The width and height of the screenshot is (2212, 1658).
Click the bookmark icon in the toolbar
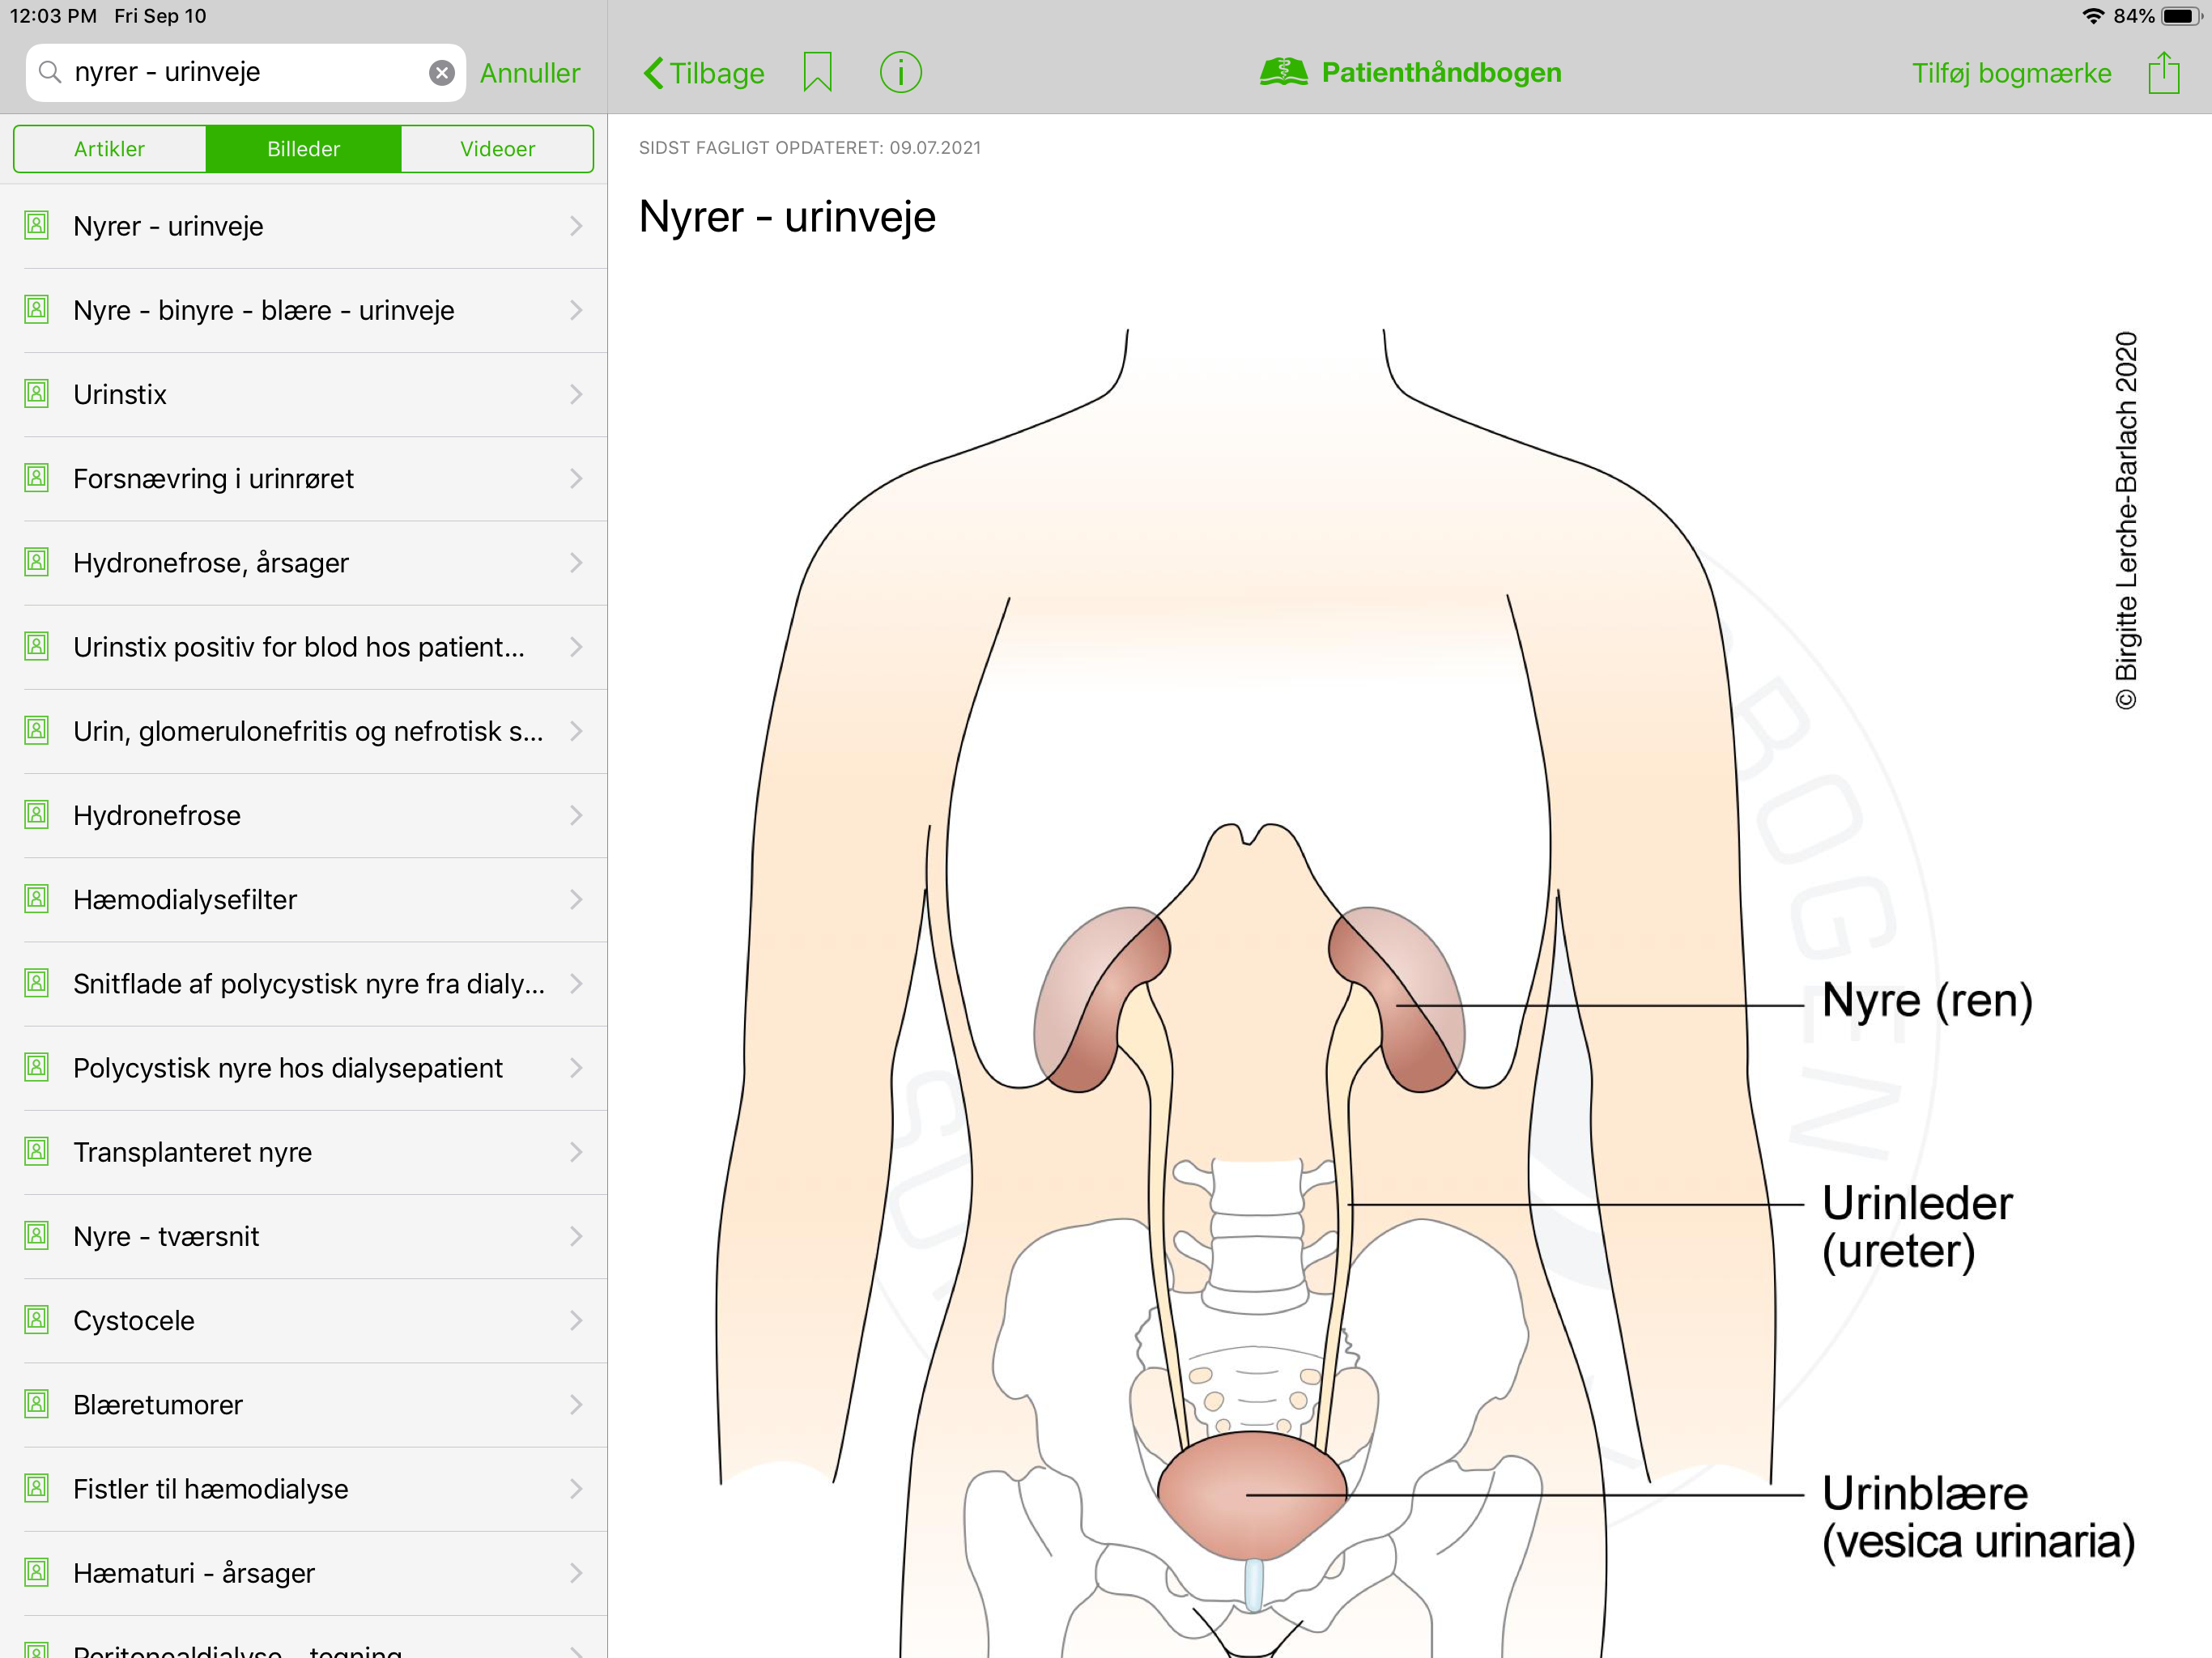pos(817,73)
